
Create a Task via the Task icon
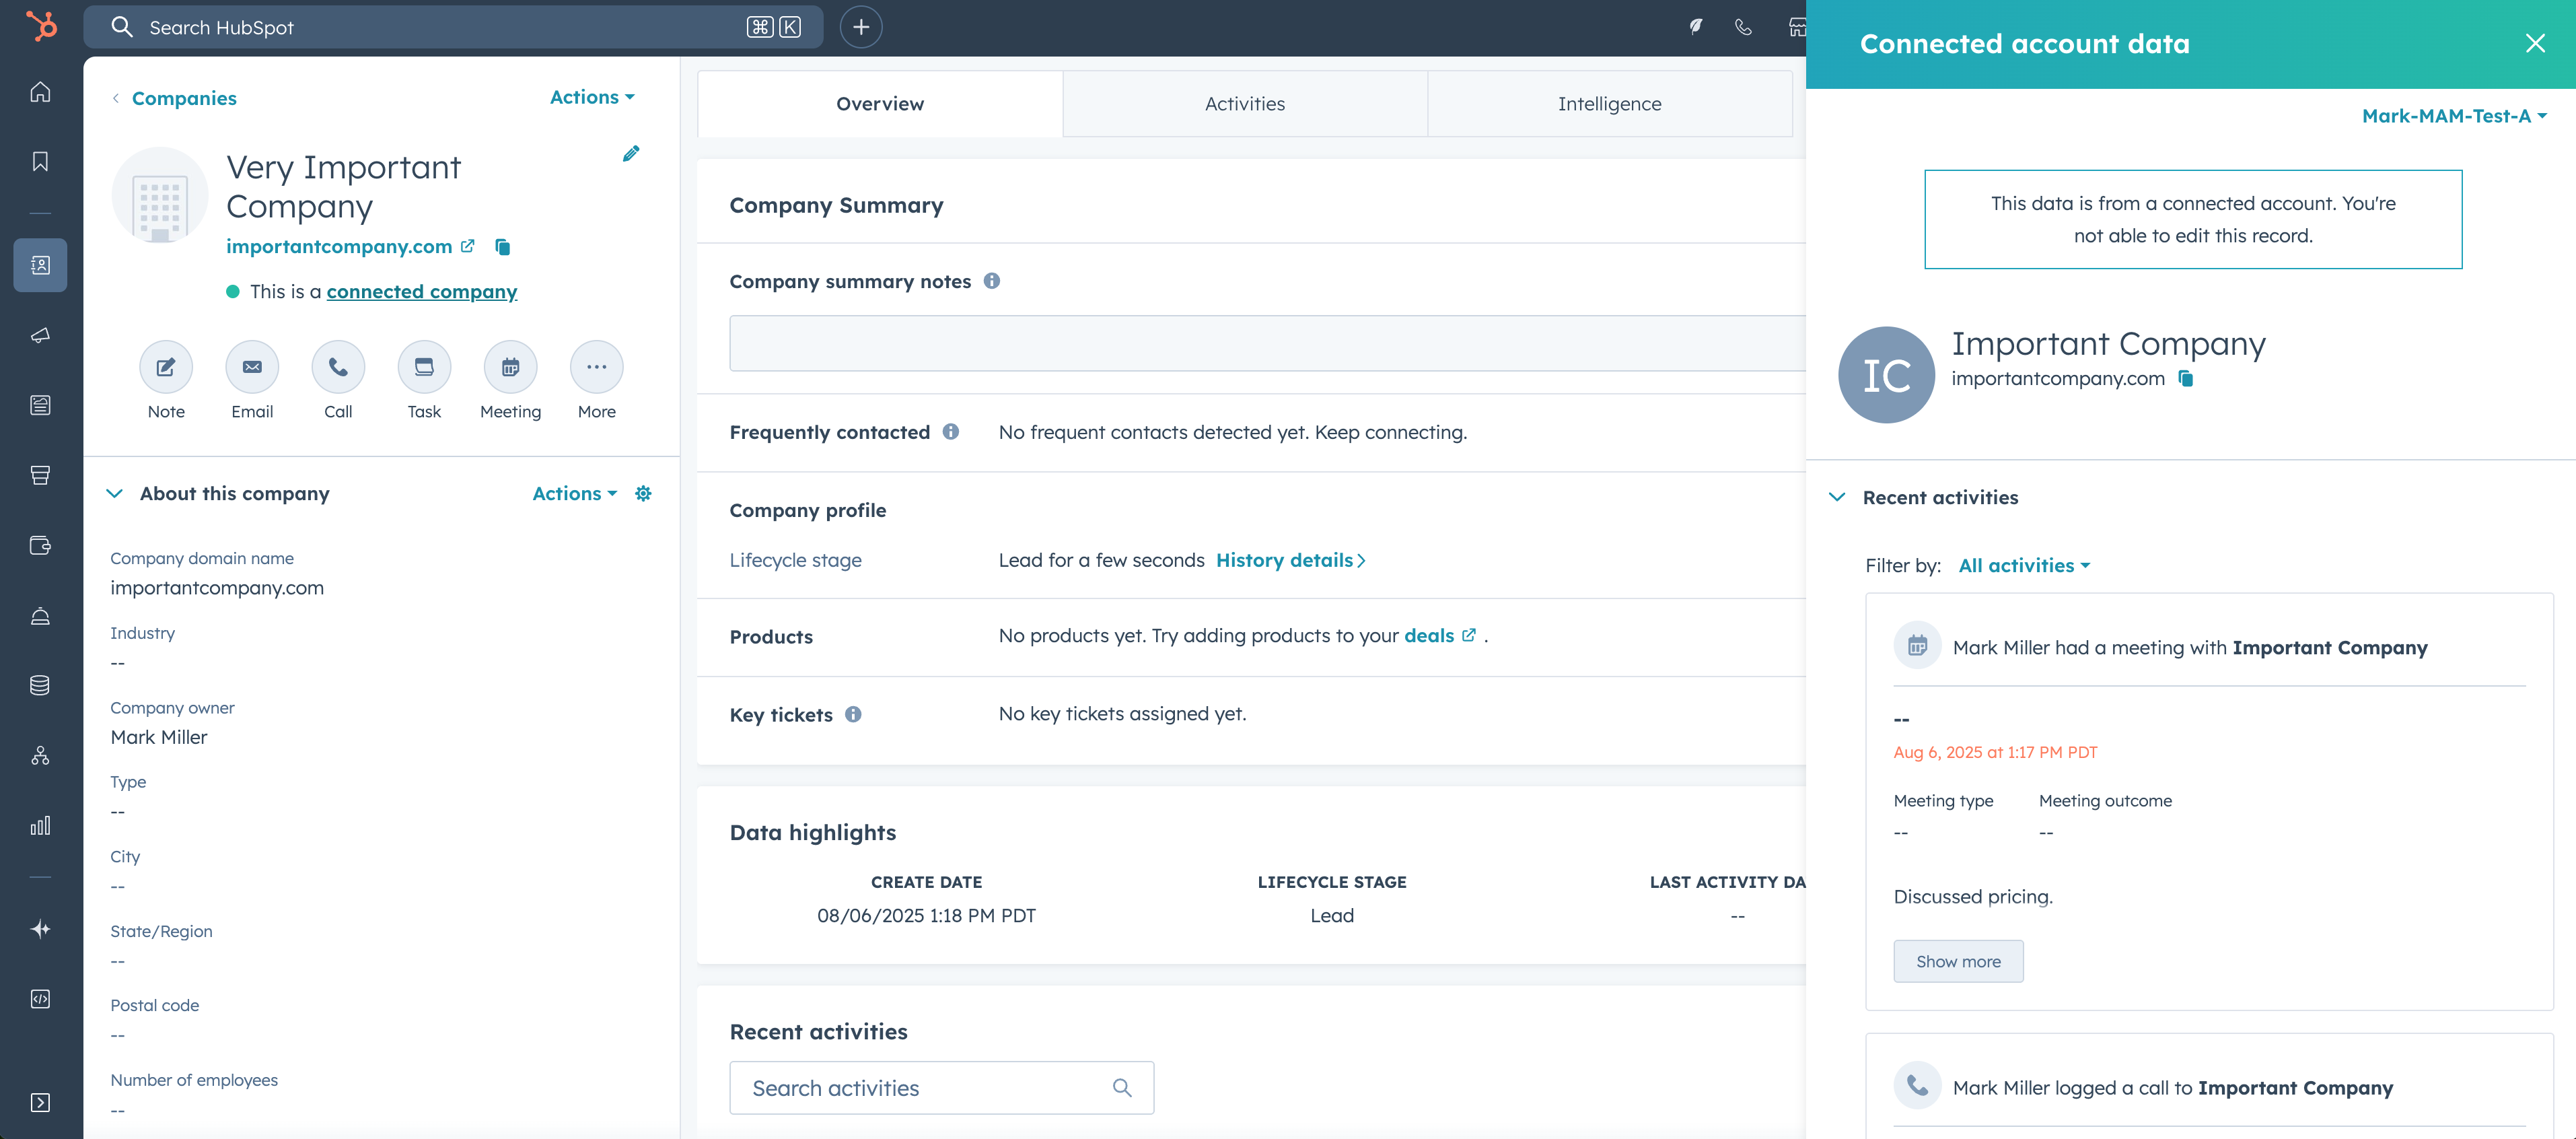pyautogui.click(x=424, y=367)
